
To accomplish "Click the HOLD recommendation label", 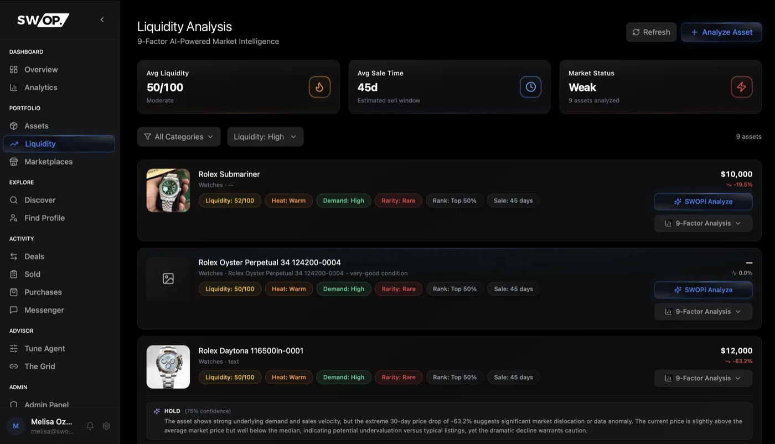I will [x=172, y=411].
